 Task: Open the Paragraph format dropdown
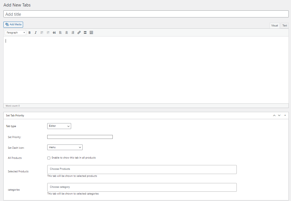click(15, 33)
